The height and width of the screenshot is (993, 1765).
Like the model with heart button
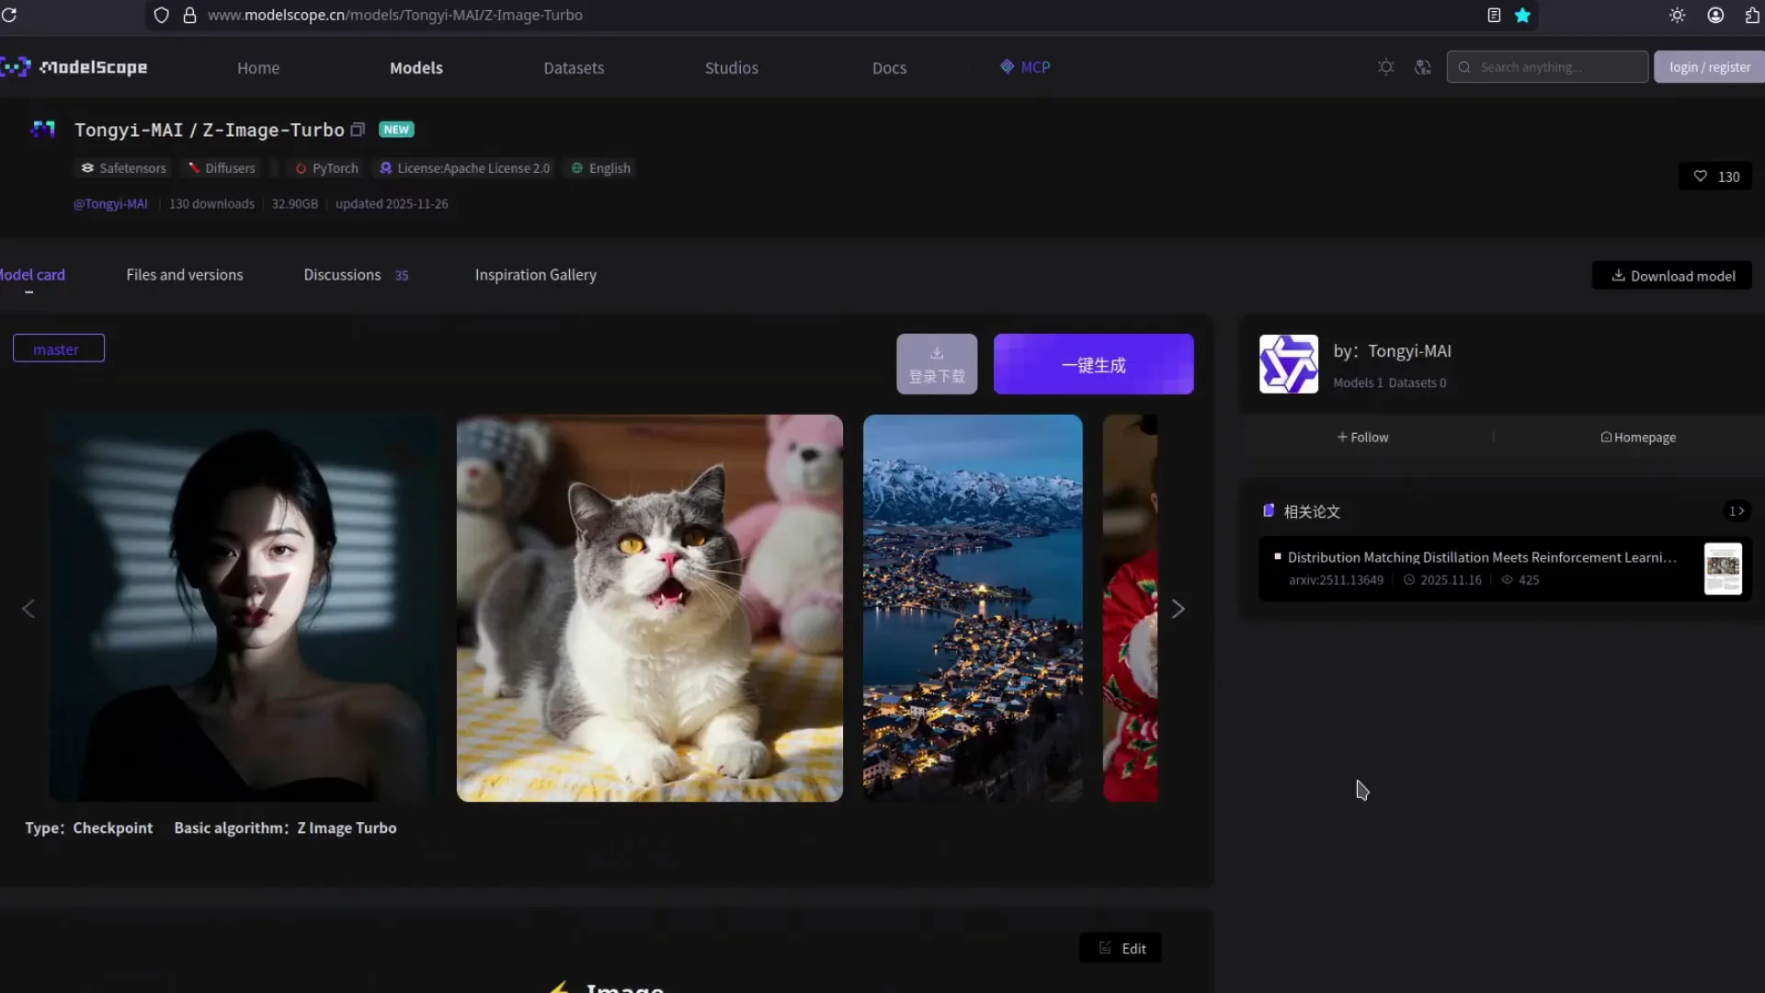coord(1715,177)
